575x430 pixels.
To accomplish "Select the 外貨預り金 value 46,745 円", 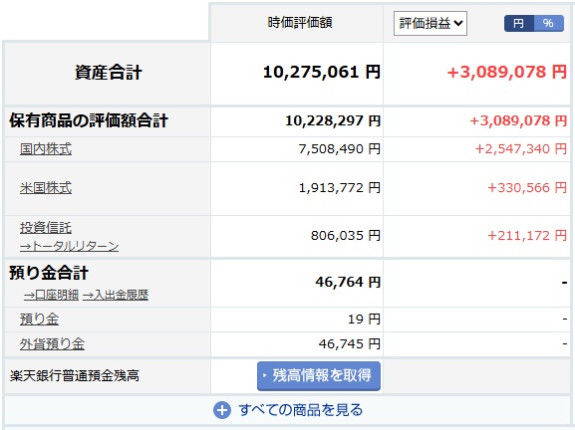I will [350, 344].
